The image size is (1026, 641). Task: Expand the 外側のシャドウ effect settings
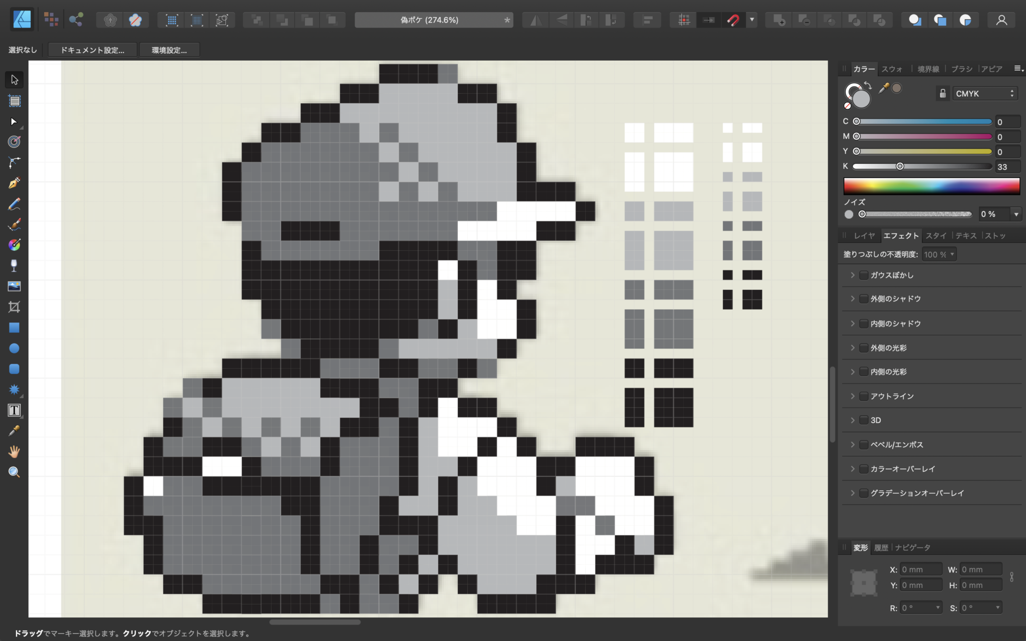pyautogui.click(x=852, y=298)
